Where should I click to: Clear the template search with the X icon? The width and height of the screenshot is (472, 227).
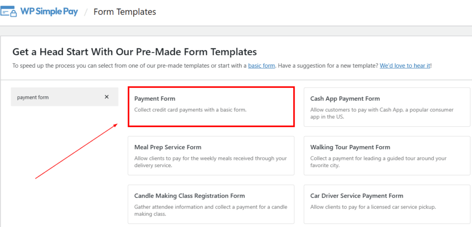106,97
